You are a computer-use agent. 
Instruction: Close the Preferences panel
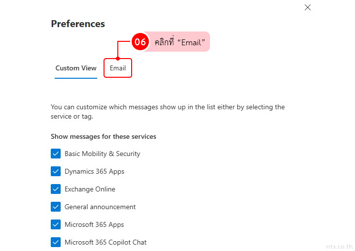click(x=308, y=7)
